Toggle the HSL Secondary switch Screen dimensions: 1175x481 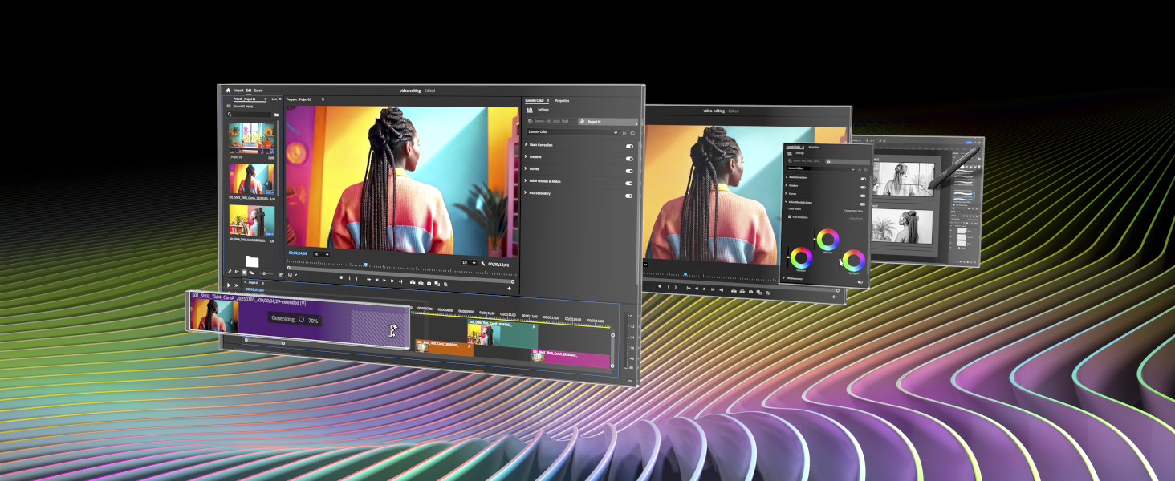click(629, 195)
